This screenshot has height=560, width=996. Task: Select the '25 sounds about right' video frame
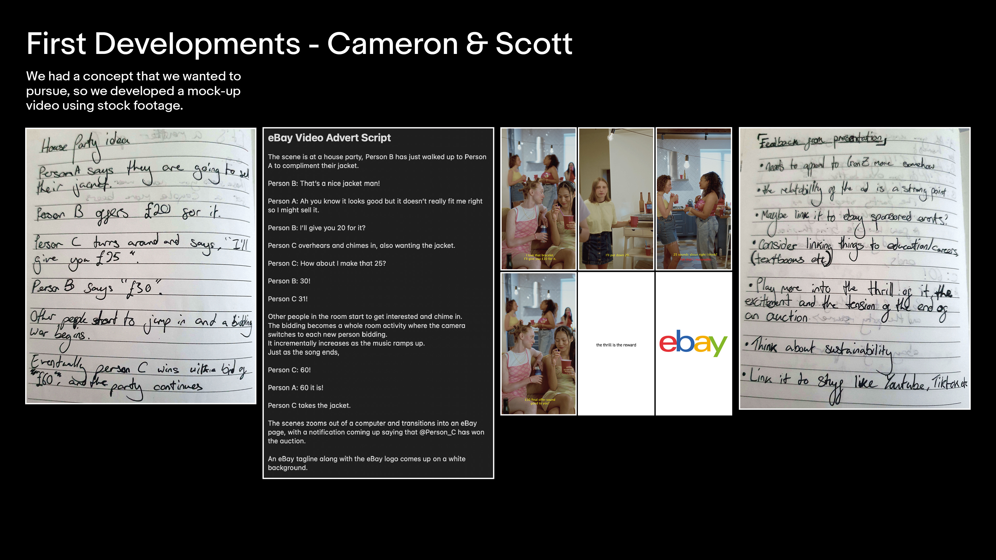694,199
